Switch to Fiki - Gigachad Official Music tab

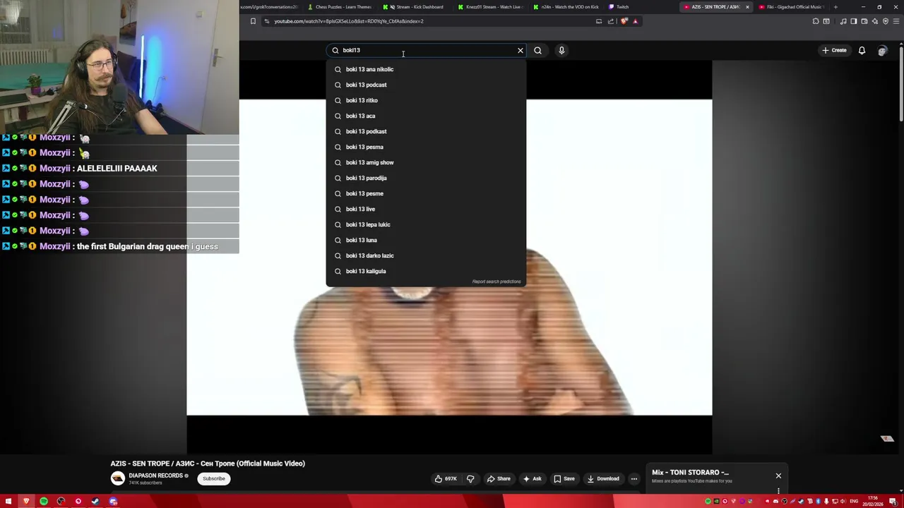tap(791, 7)
